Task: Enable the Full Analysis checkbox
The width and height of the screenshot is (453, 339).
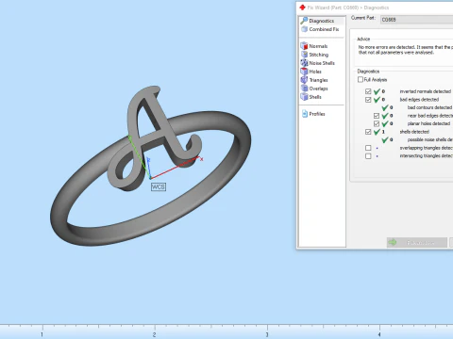Action: [x=361, y=80]
